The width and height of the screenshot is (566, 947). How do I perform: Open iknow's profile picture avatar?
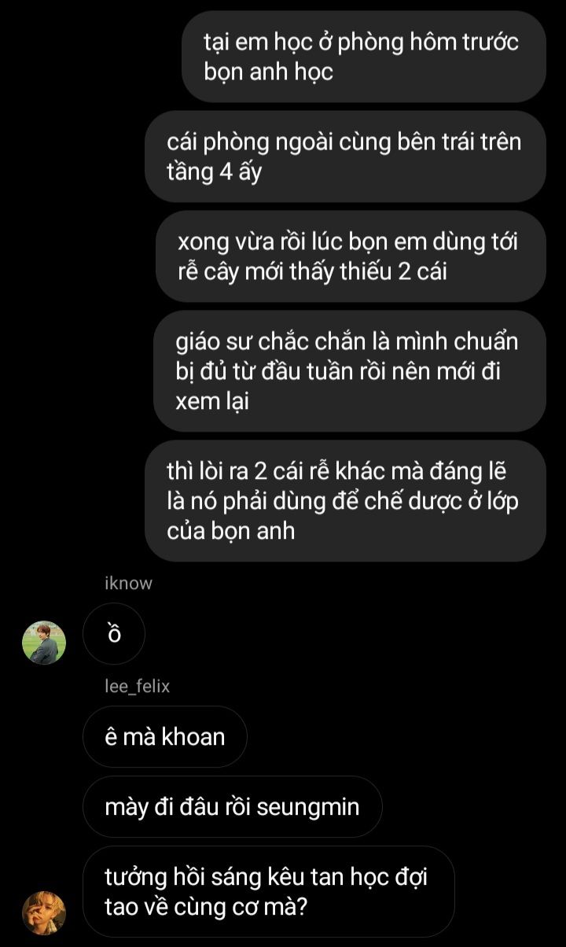click(x=44, y=643)
